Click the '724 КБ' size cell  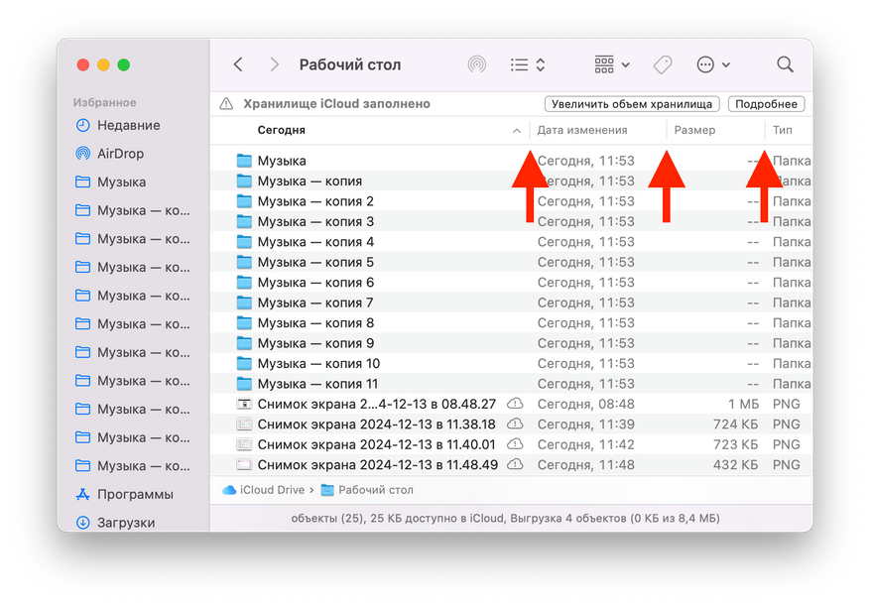point(736,425)
